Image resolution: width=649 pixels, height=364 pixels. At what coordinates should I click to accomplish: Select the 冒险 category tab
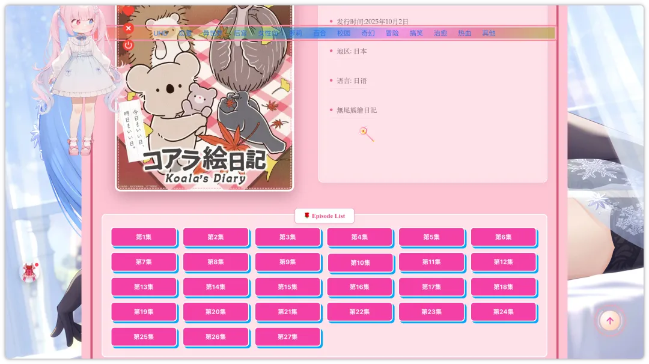(392, 33)
